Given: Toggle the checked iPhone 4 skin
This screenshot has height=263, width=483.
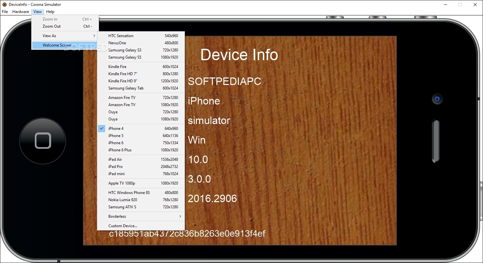Looking at the screenshot, I should (x=141, y=129).
